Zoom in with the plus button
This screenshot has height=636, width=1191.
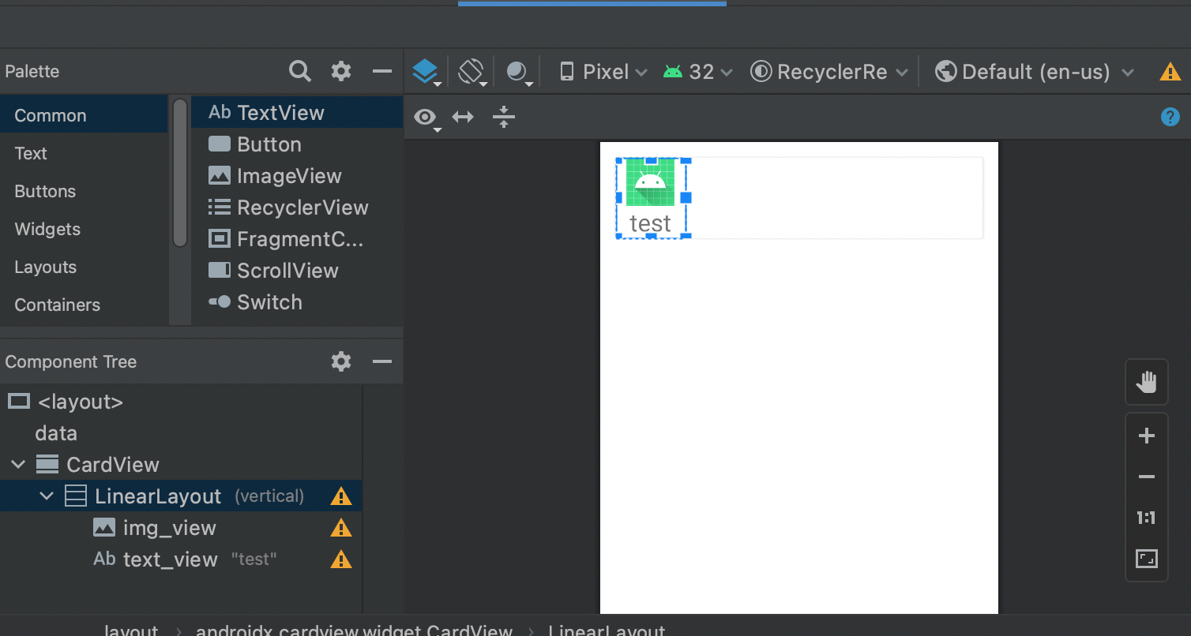pos(1147,436)
